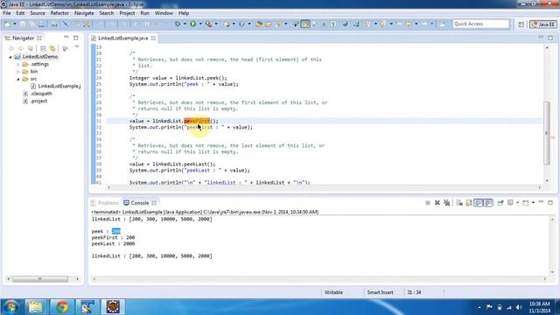The width and height of the screenshot is (560, 315).
Task: Maximize the editor area
Action: point(550,38)
